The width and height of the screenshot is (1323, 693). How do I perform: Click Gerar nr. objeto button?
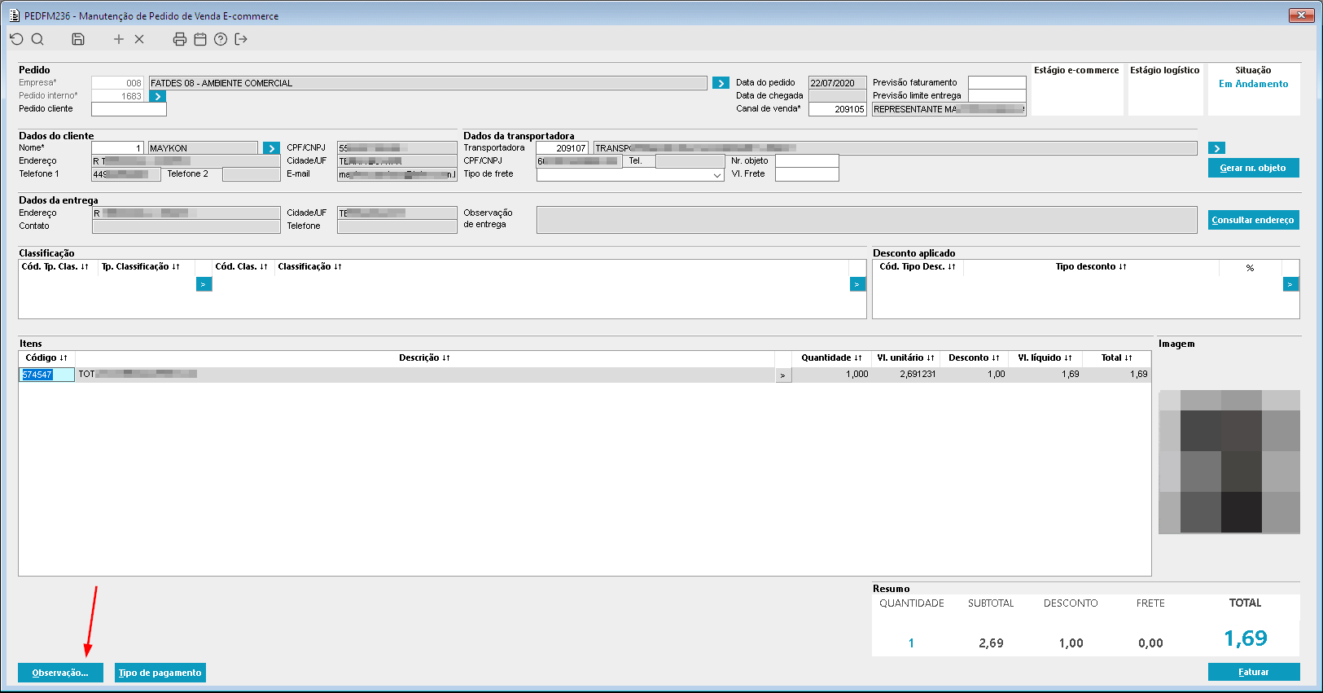(1253, 168)
